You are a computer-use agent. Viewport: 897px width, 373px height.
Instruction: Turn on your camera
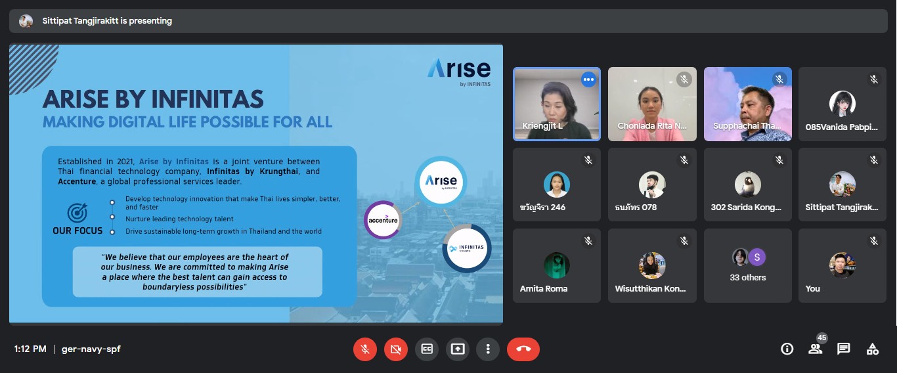click(x=395, y=349)
